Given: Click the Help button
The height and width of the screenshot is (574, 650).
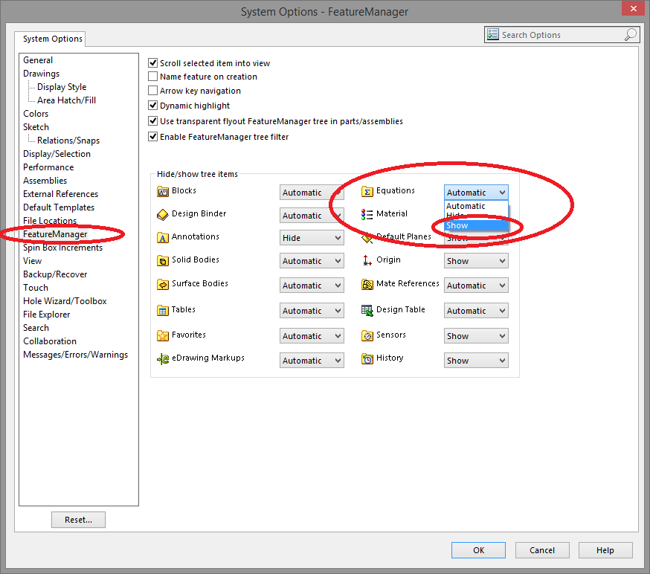Looking at the screenshot, I should [x=605, y=550].
